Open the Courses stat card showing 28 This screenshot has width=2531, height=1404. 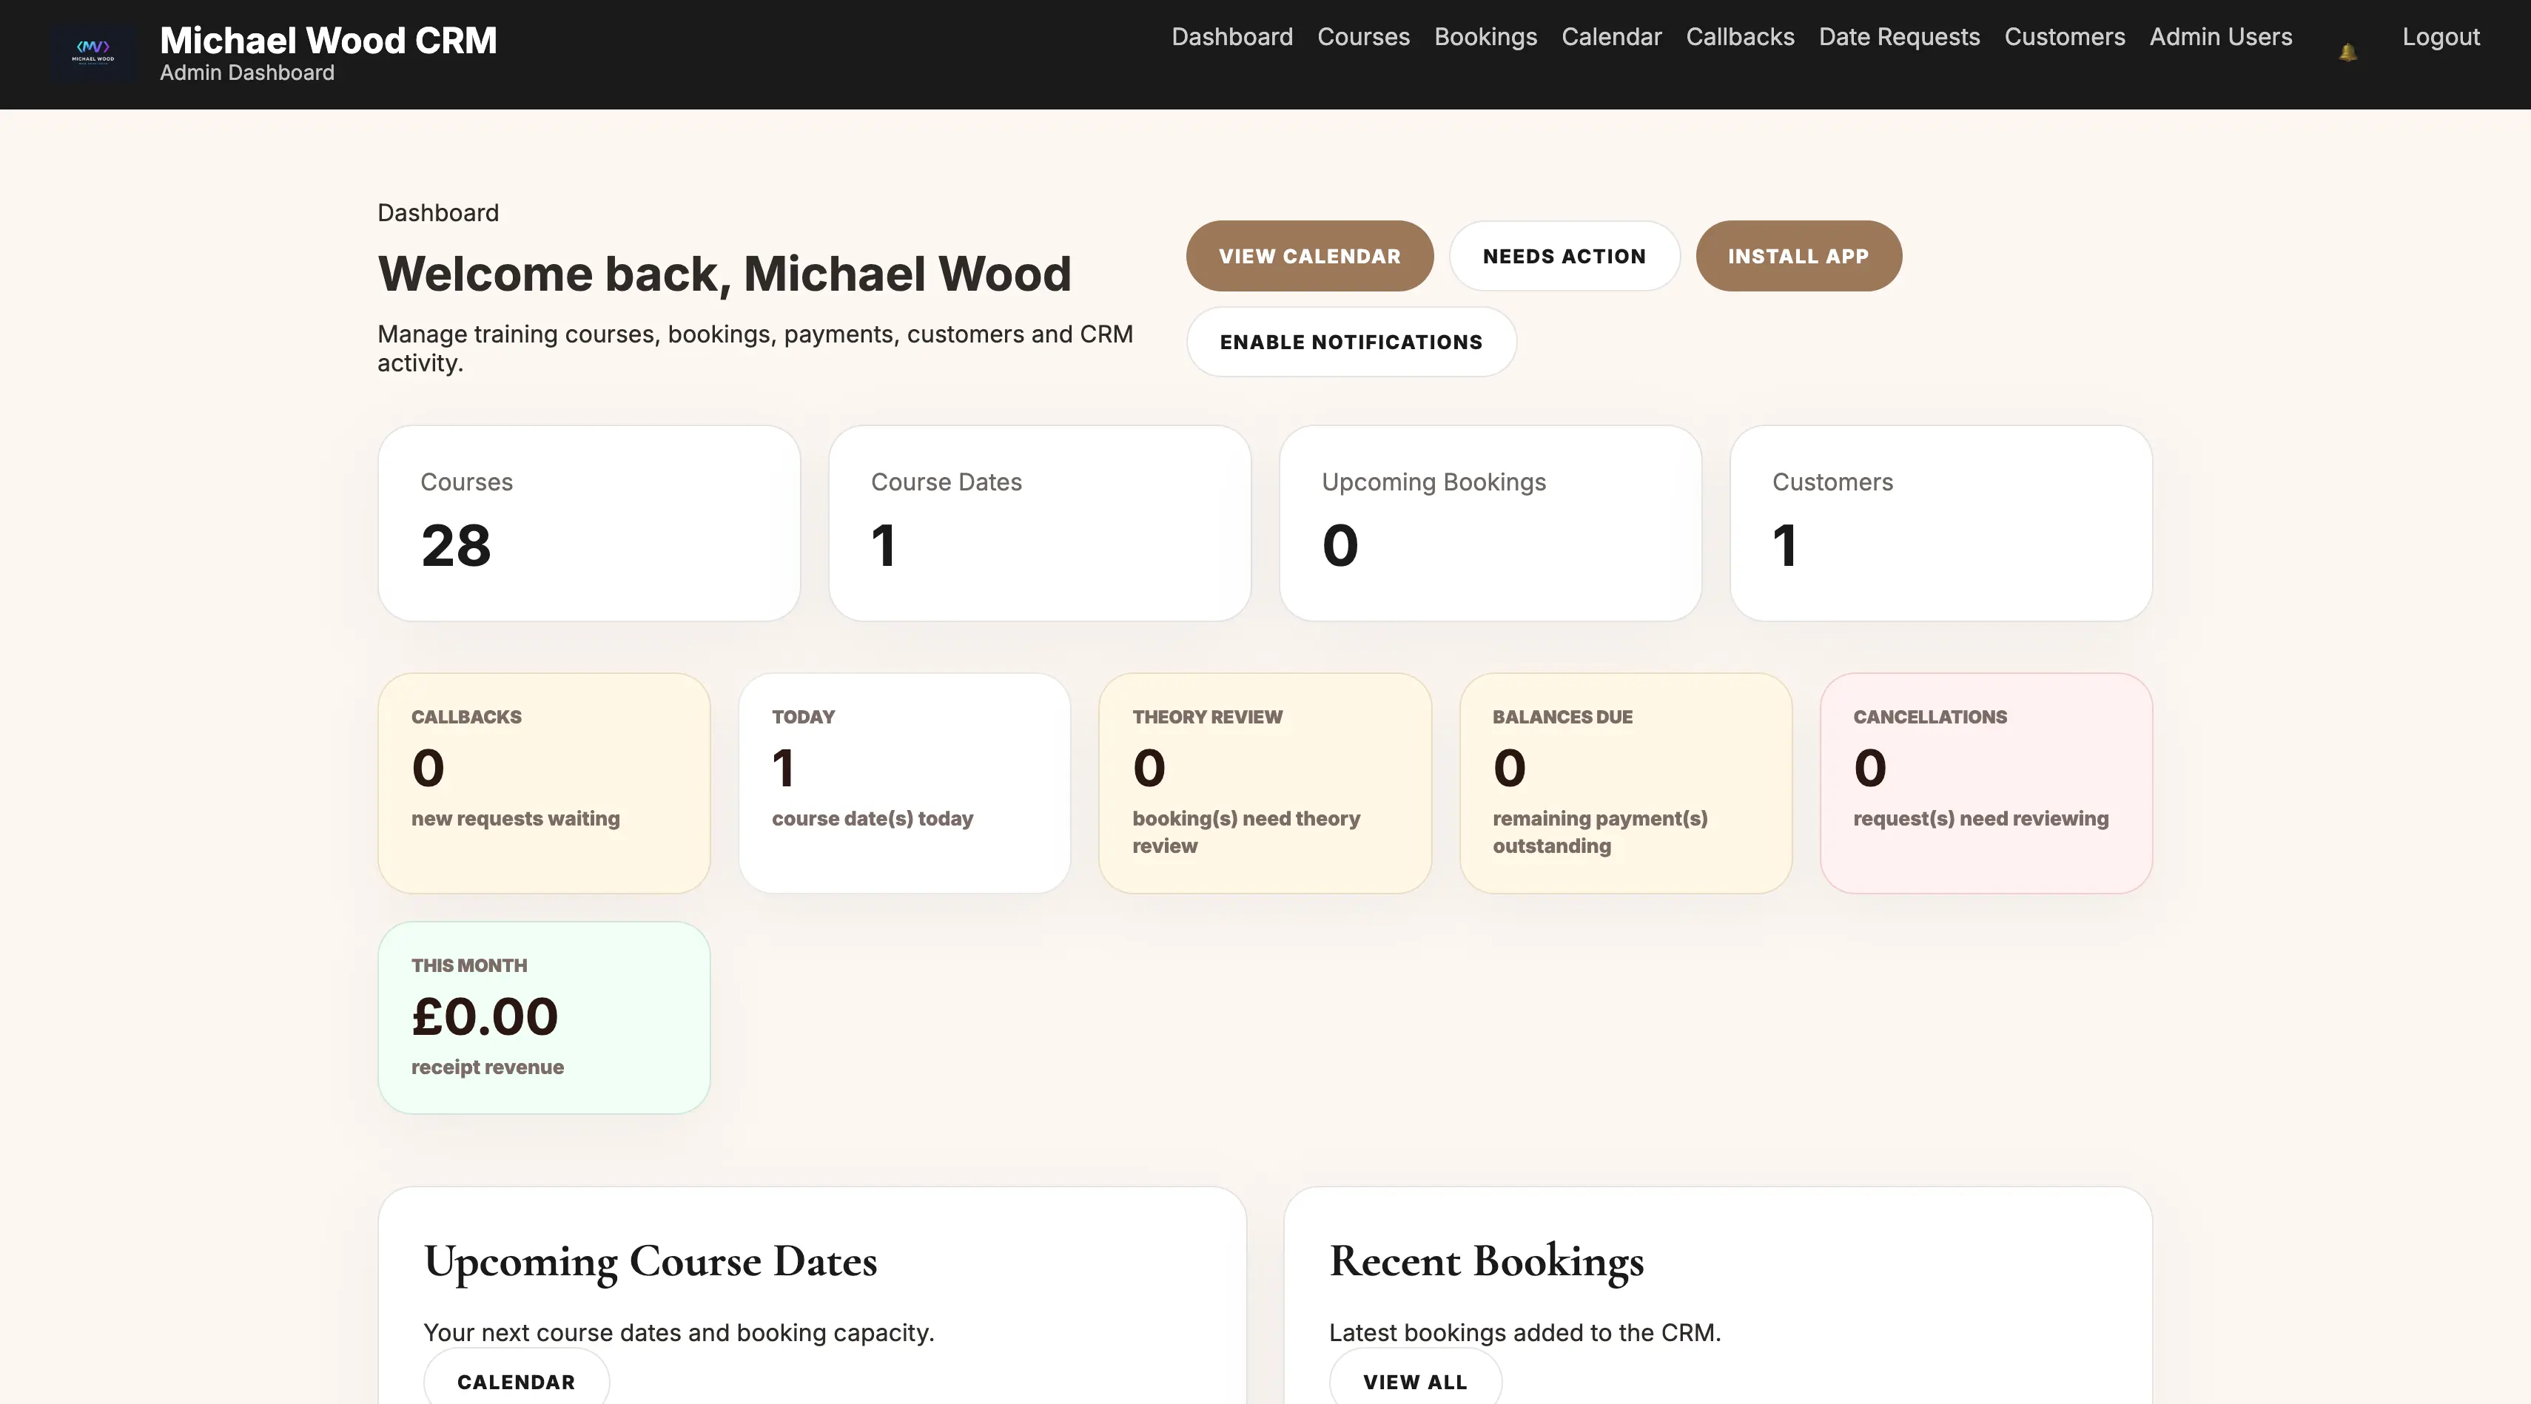[588, 523]
